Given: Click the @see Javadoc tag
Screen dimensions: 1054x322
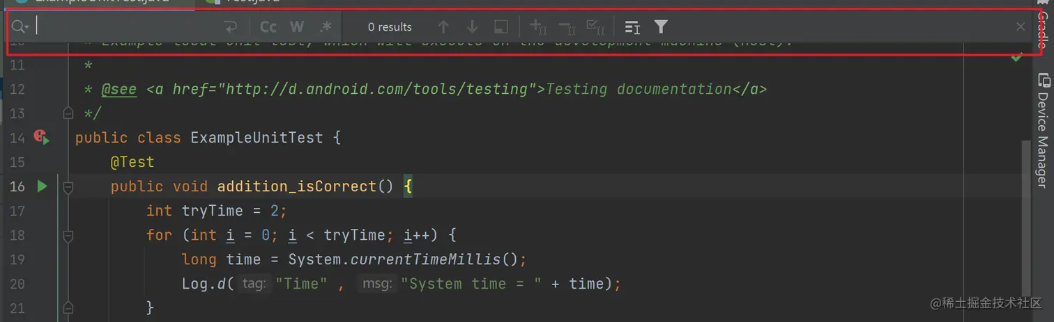Looking at the screenshot, I should coord(119,90).
